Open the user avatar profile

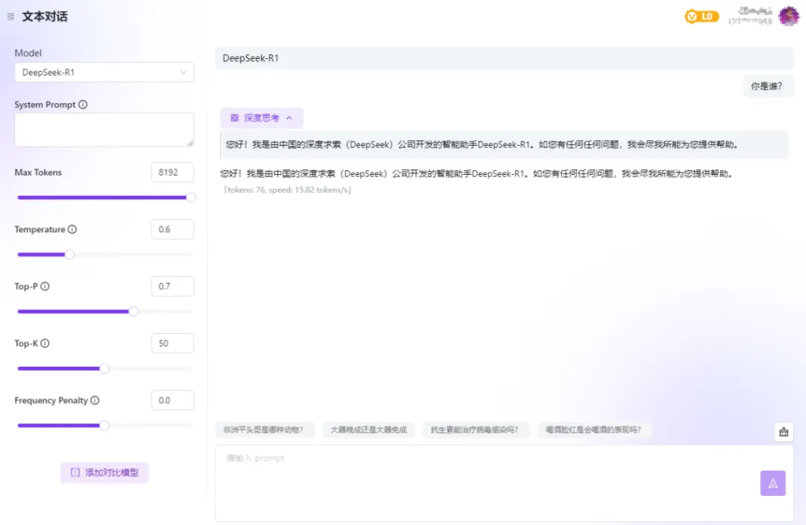pos(788,16)
